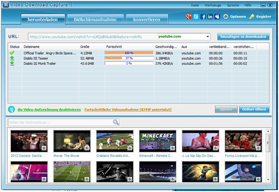Open Optionen via the gear icon

[226, 16]
